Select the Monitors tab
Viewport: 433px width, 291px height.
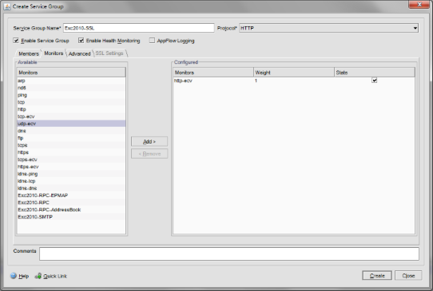tap(54, 53)
